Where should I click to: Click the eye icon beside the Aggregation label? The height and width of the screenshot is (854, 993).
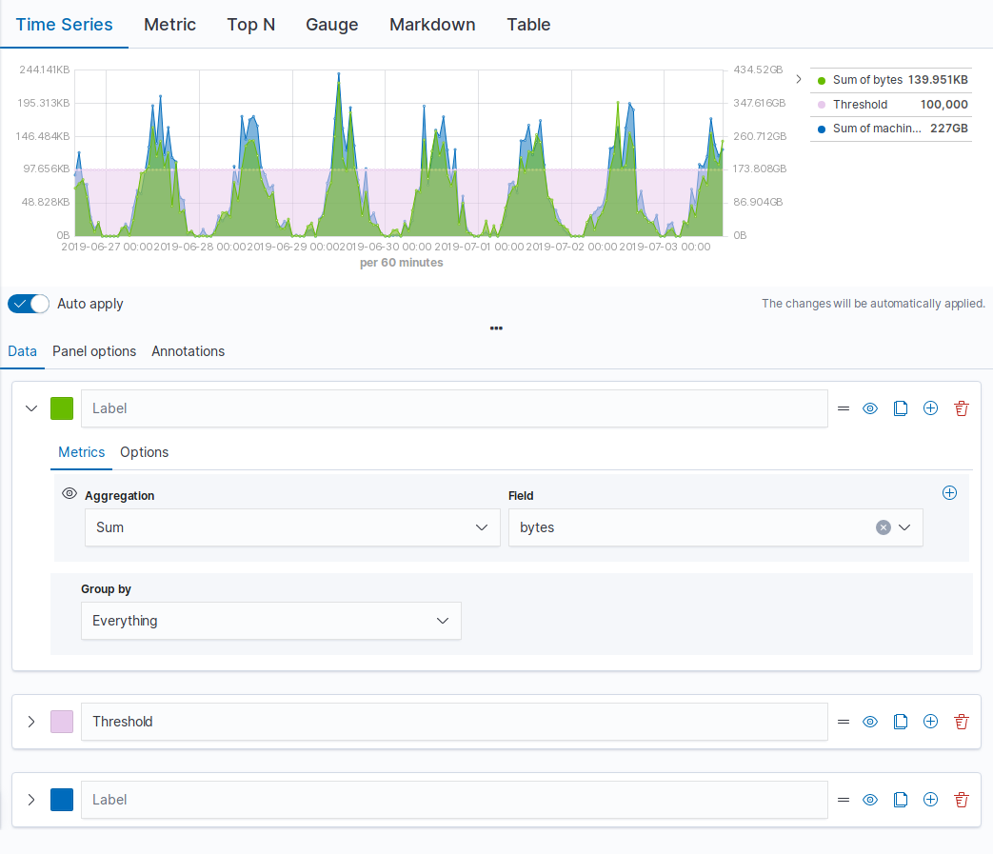(x=70, y=492)
